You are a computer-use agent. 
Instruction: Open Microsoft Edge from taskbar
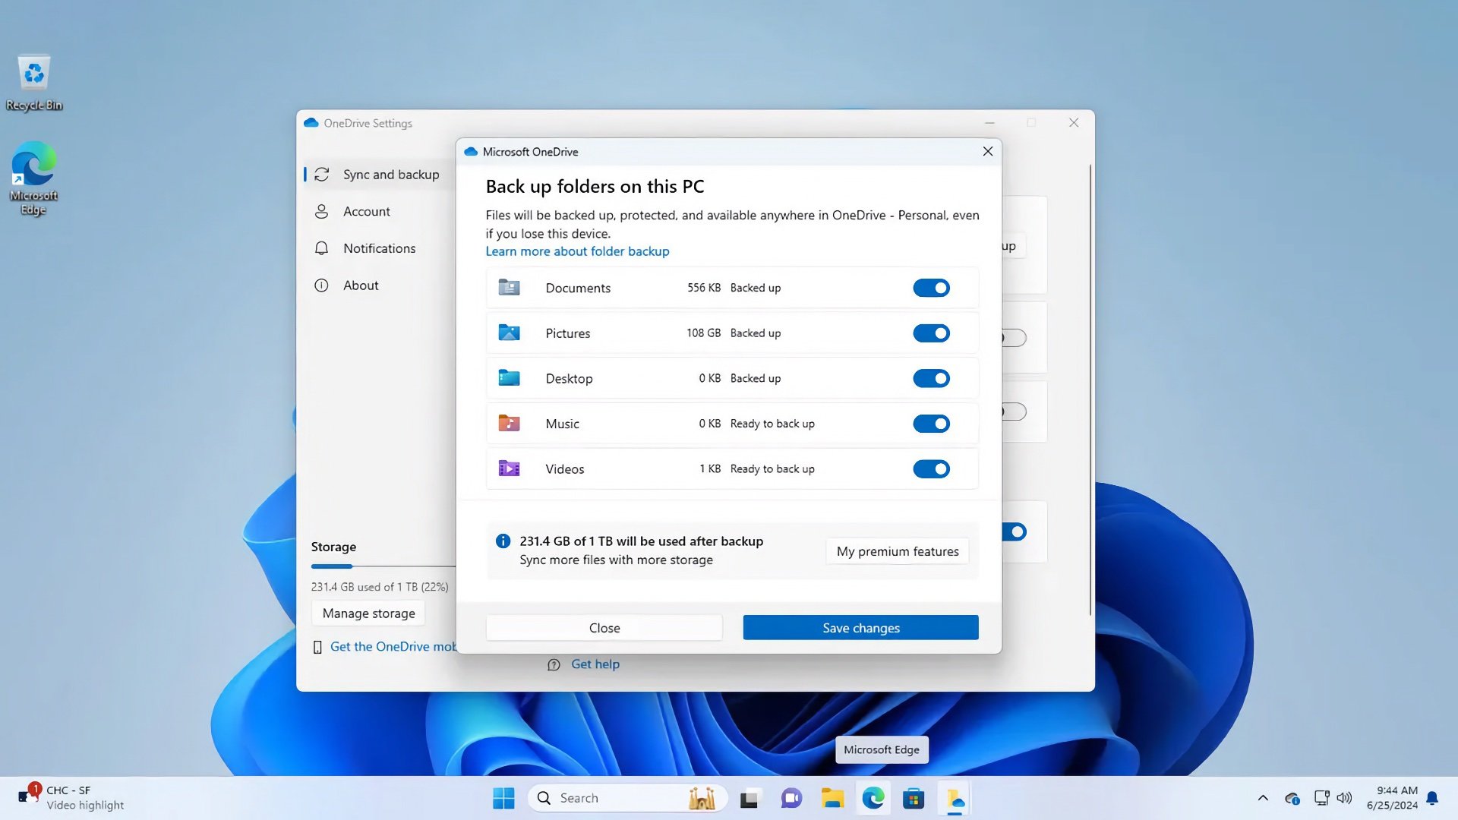tap(873, 799)
